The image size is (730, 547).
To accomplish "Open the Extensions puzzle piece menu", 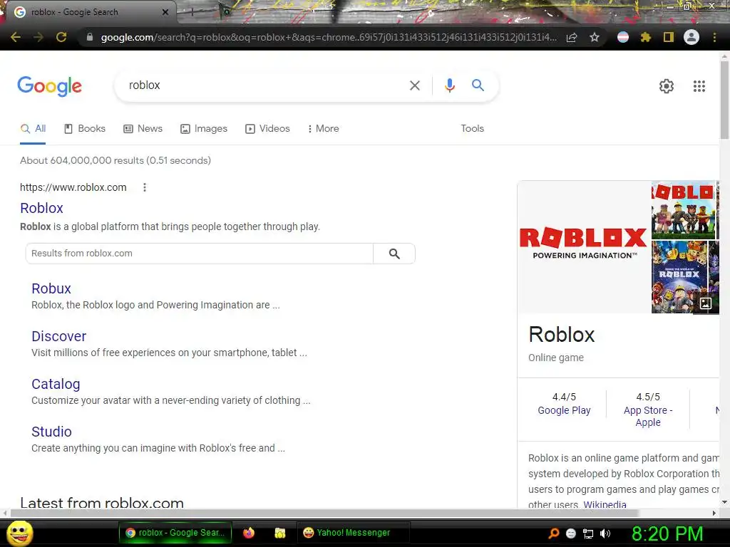I will [646, 37].
